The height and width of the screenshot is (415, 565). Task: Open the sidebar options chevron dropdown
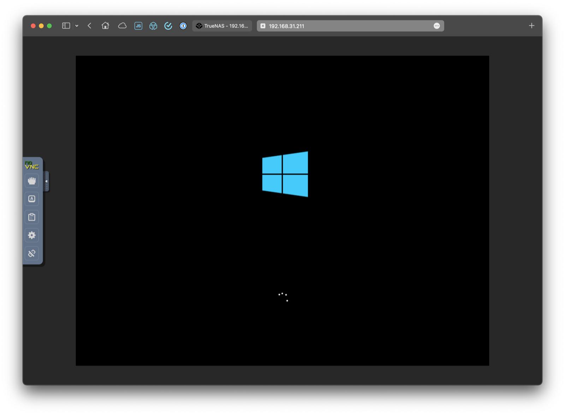click(x=76, y=25)
